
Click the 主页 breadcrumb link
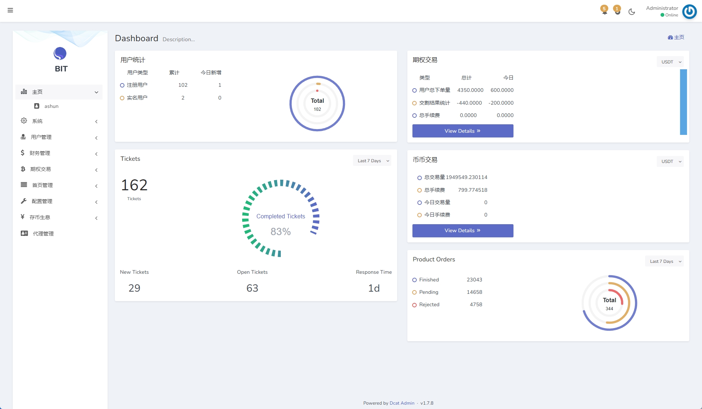[x=676, y=37]
